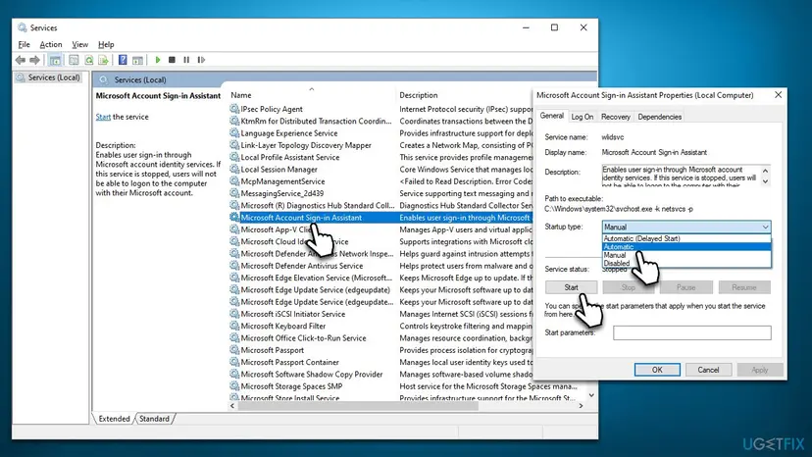Select Microsoft Office Click-to-Run Service row
This screenshot has width=812, height=457.
tap(381, 338)
